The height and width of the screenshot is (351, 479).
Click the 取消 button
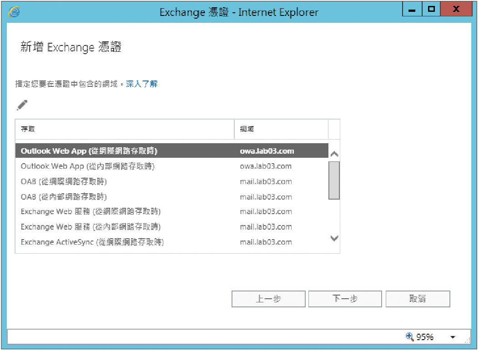(418, 299)
